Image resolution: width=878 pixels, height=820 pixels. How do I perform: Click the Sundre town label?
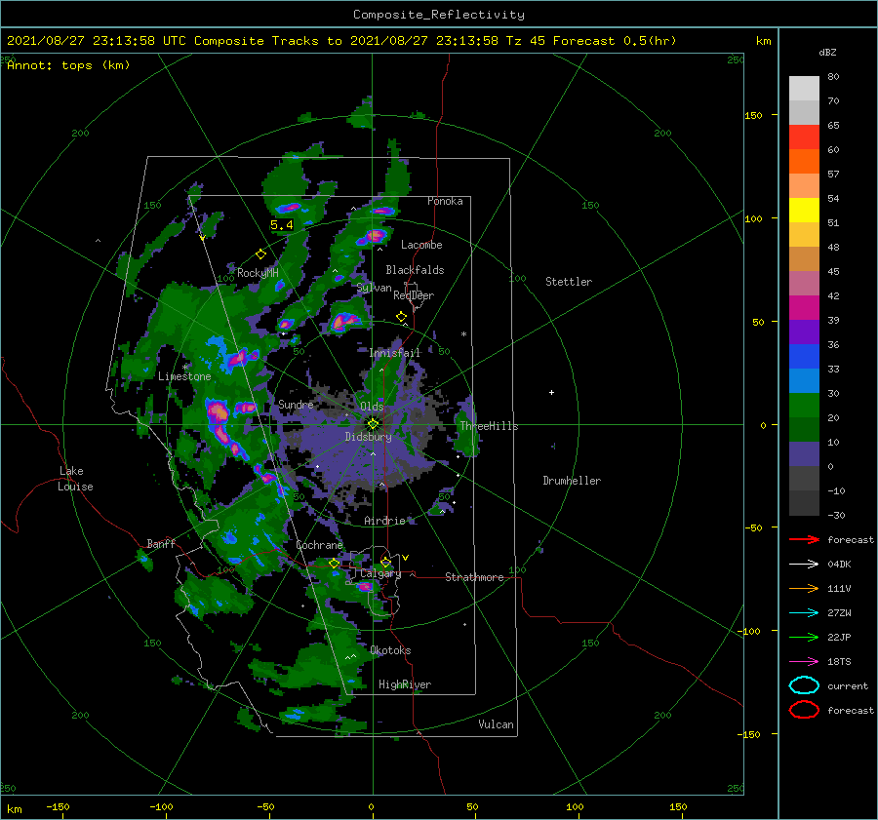tap(296, 405)
